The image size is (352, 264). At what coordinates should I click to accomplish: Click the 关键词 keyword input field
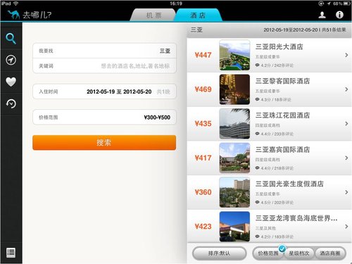pyautogui.click(x=104, y=66)
